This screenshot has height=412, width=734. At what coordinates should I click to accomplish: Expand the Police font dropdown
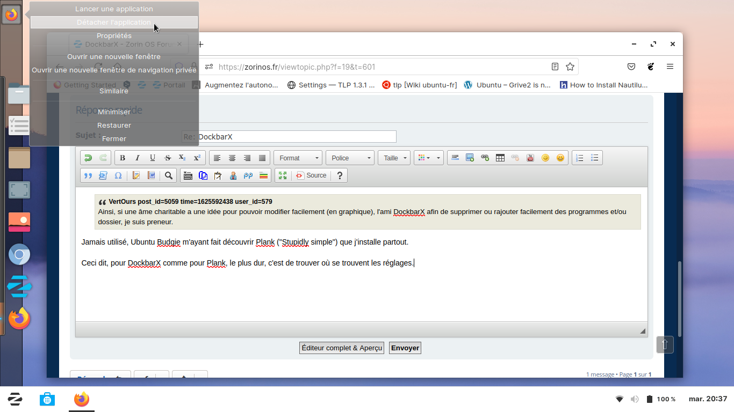350,158
